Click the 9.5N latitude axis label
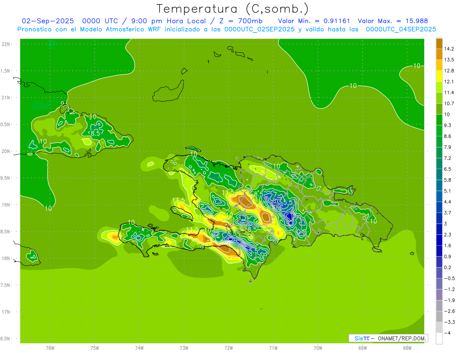 [x=5, y=178]
